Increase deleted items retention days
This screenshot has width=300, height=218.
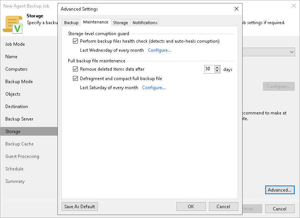coord(217,67)
